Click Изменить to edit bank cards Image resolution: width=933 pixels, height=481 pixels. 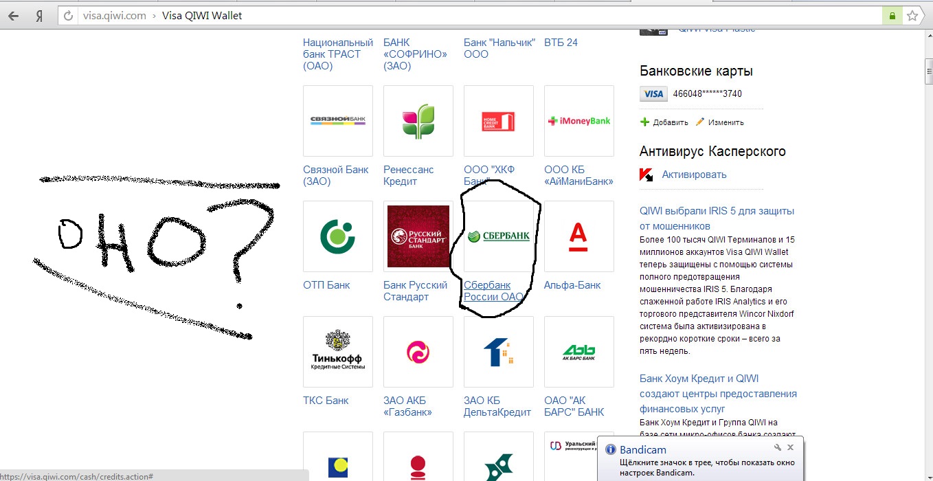726,122
